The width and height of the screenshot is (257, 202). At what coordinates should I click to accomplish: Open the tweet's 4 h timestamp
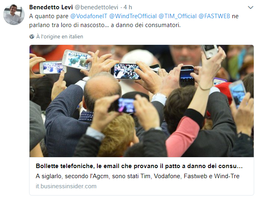[x=128, y=7]
